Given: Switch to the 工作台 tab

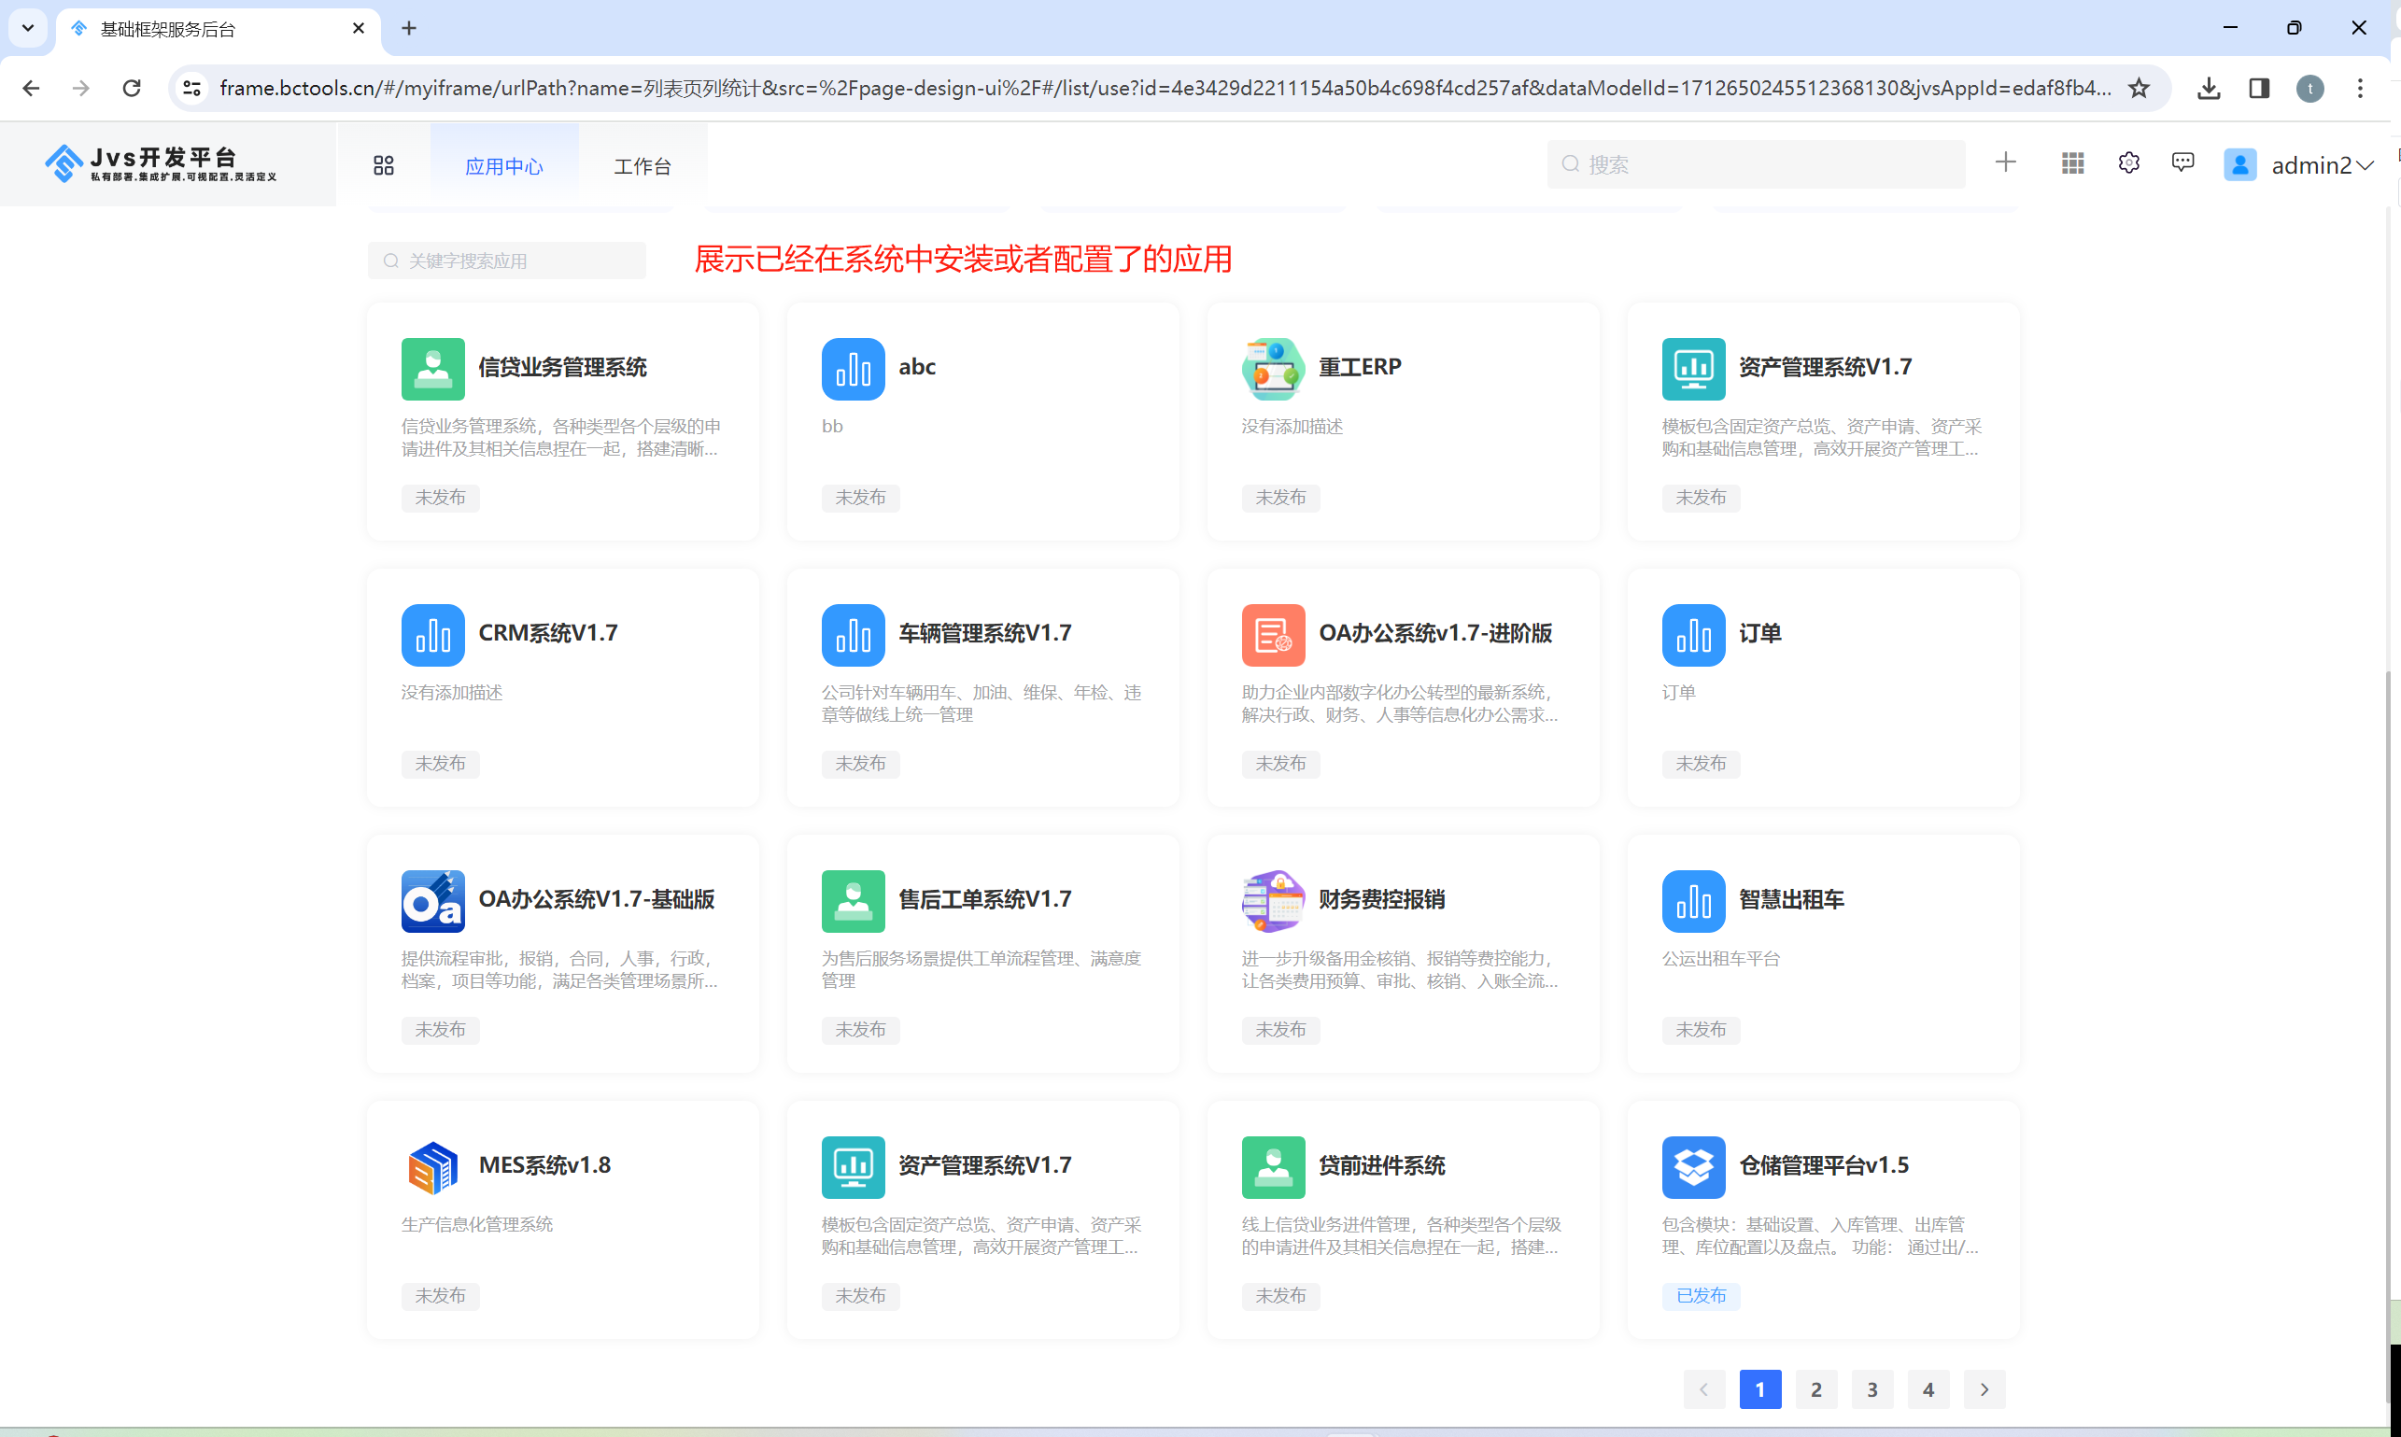Looking at the screenshot, I should coord(643,165).
